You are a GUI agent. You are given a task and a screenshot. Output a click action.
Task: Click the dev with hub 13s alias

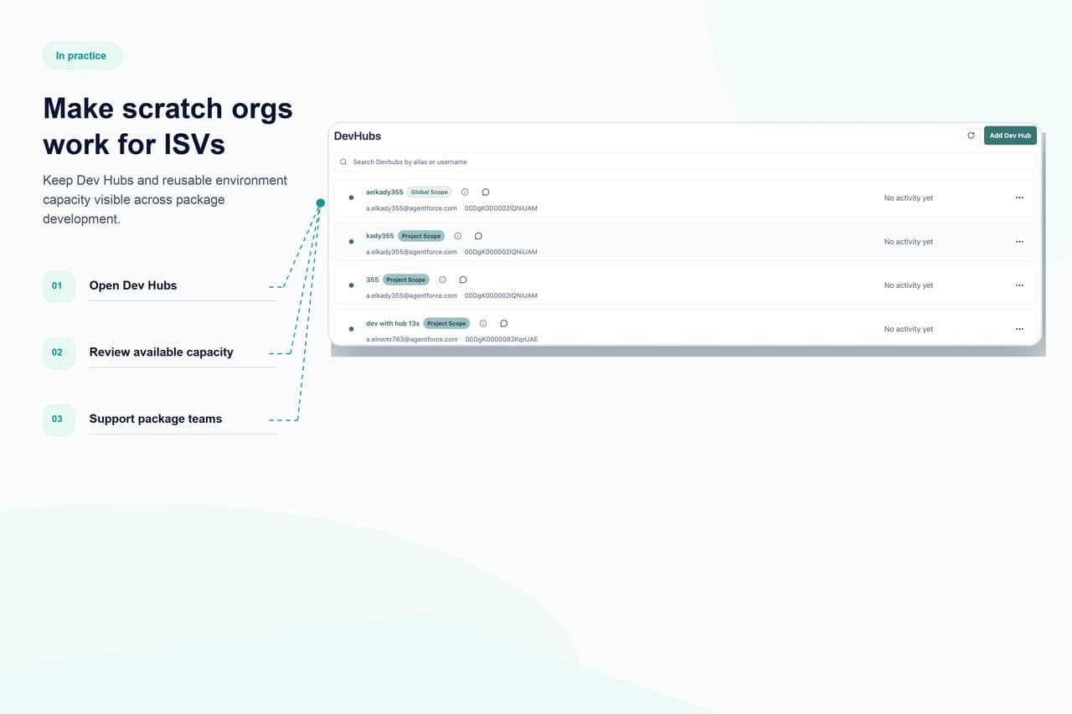coord(393,323)
